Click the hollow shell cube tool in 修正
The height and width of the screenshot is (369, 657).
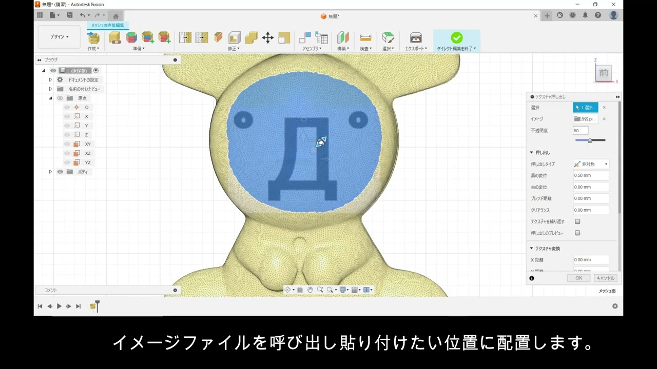235,37
